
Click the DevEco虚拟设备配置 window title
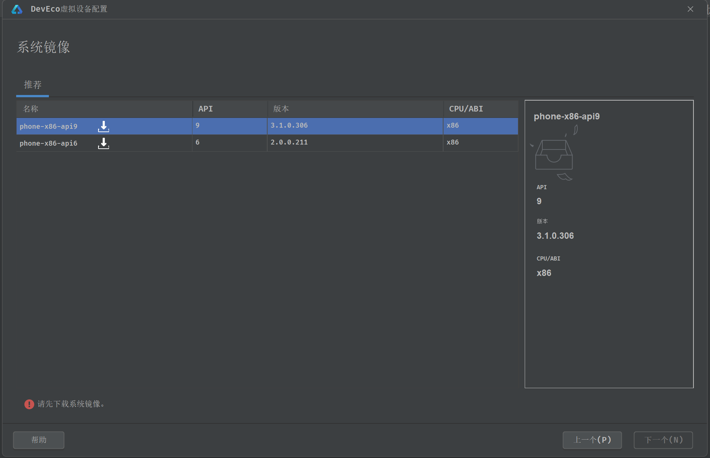pyautogui.click(x=69, y=9)
